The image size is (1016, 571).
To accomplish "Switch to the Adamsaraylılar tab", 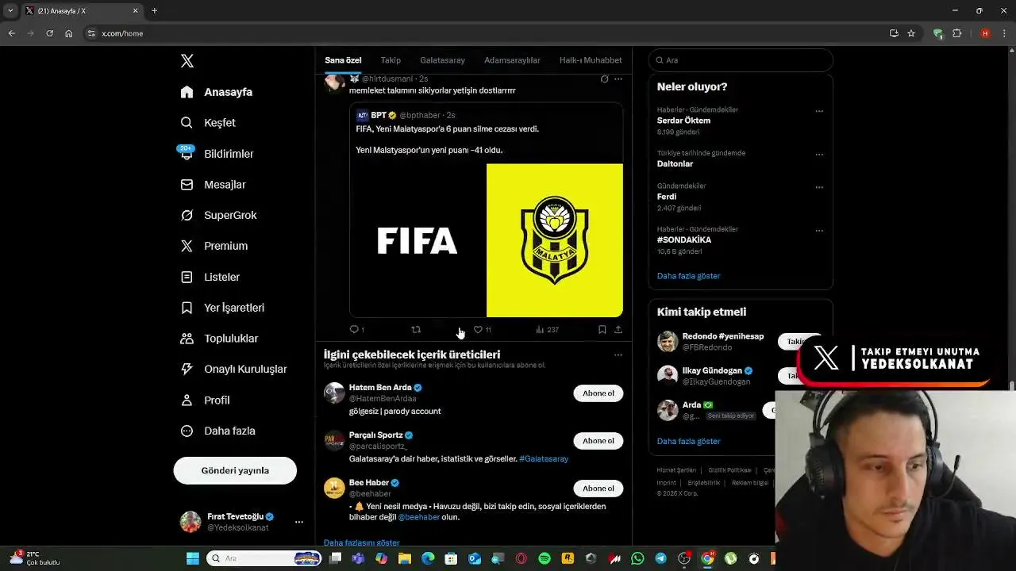I will 512,60.
